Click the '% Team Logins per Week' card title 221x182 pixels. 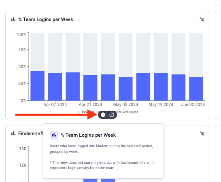pyautogui.click(x=46, y=19)
